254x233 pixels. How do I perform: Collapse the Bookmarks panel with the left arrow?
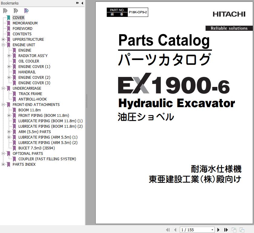click(x=82, y=3)
